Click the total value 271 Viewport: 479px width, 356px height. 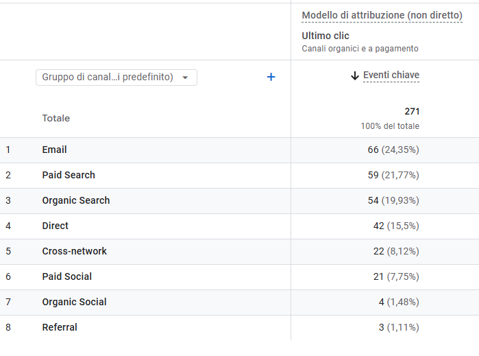[x=412, y=111]
